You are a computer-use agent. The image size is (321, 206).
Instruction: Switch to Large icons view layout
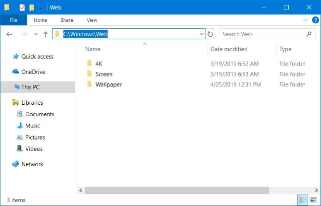(313, 200)
